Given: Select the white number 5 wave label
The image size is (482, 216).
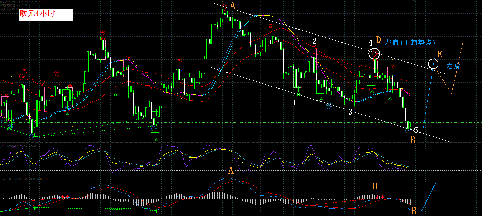Looking at the screenshot, I should point(416,129).
